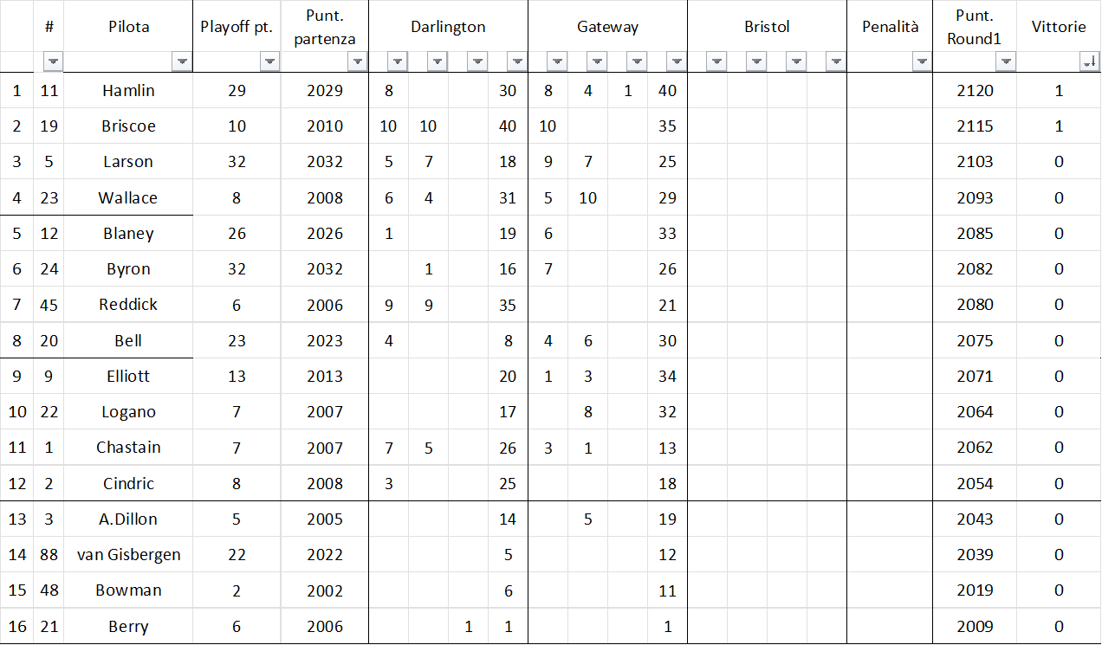Select Bowman's car number 48 cell

pos(49,590)
